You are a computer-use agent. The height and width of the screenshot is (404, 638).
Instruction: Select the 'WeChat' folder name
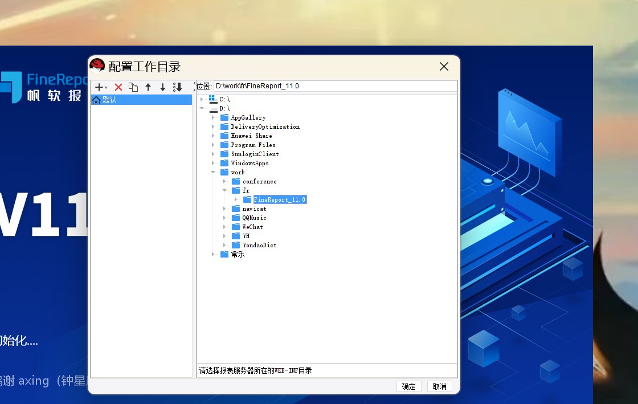(x=253, y=227)
